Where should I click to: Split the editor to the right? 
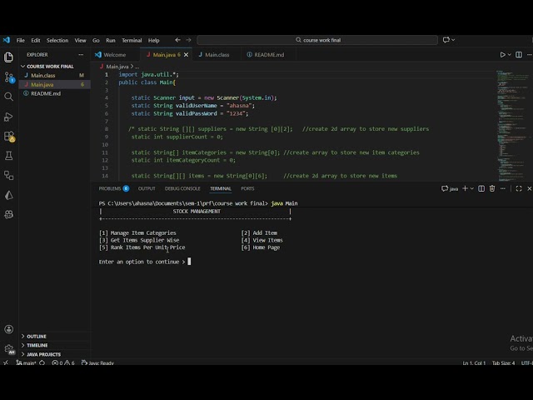point(517,55)
